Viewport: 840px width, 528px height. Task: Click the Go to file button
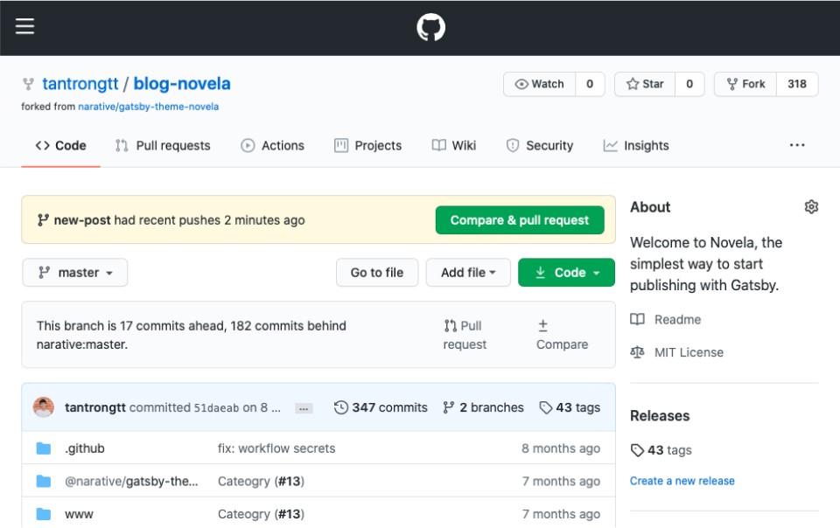377,272
